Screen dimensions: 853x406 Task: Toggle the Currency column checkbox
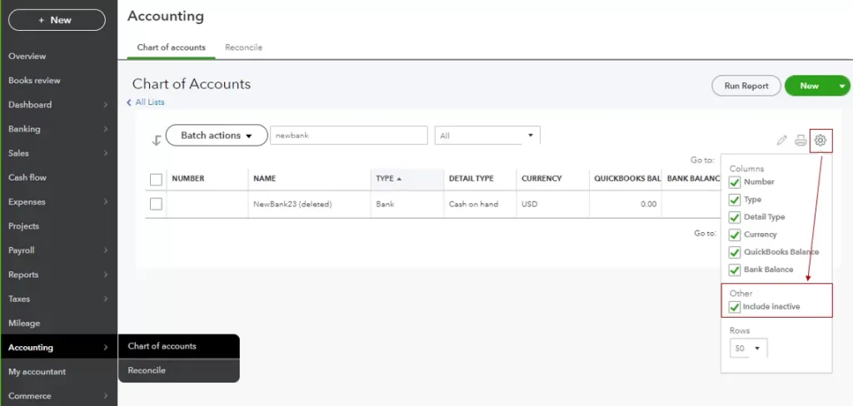coord(735,235)
